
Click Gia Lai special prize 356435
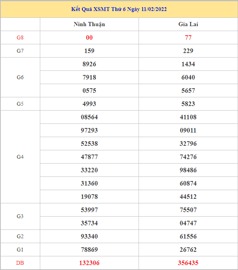click(x=188, y=263)
